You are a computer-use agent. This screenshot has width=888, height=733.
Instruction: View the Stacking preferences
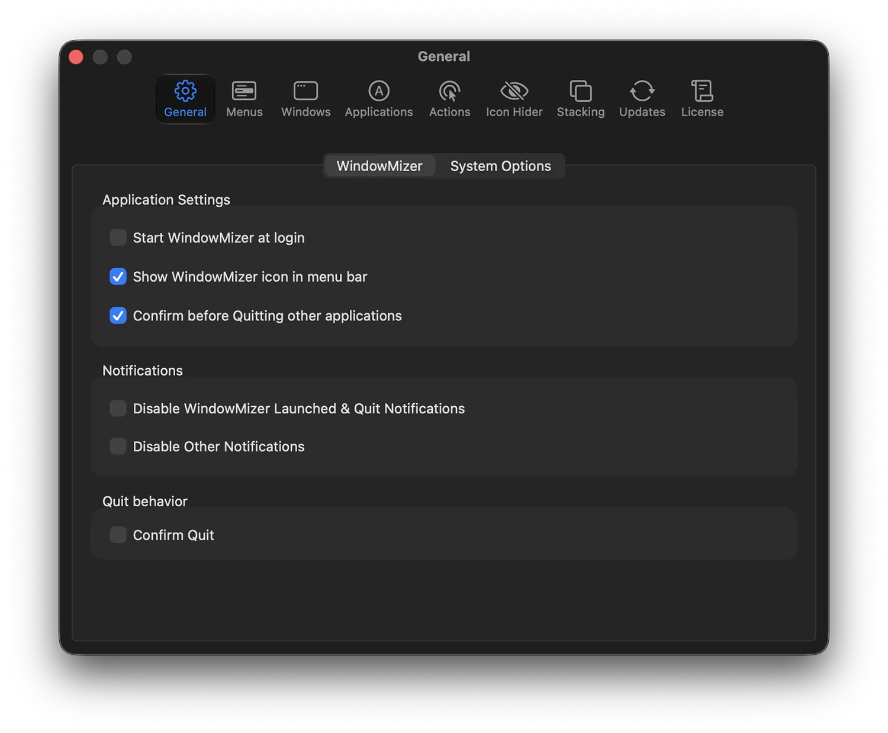(x=580, y=99)
